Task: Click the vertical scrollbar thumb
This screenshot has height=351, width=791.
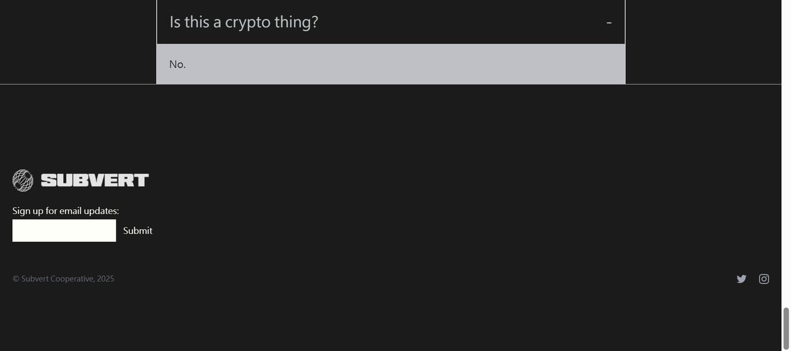Action: coord(786,327)
